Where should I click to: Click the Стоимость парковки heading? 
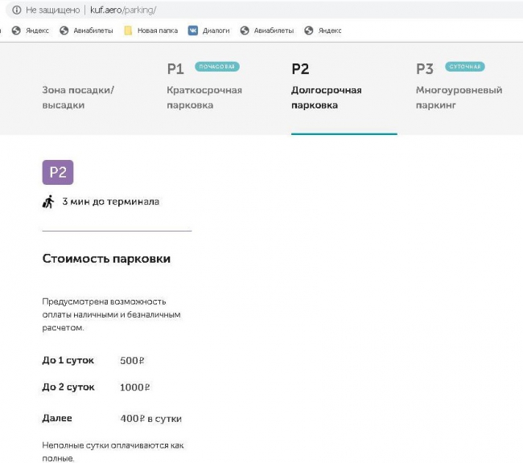[106, 259]
